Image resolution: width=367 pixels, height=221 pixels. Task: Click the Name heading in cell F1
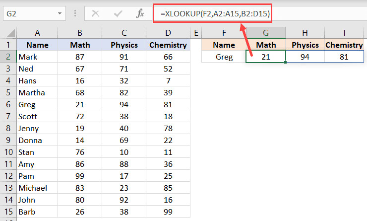[x=224, y=45]
